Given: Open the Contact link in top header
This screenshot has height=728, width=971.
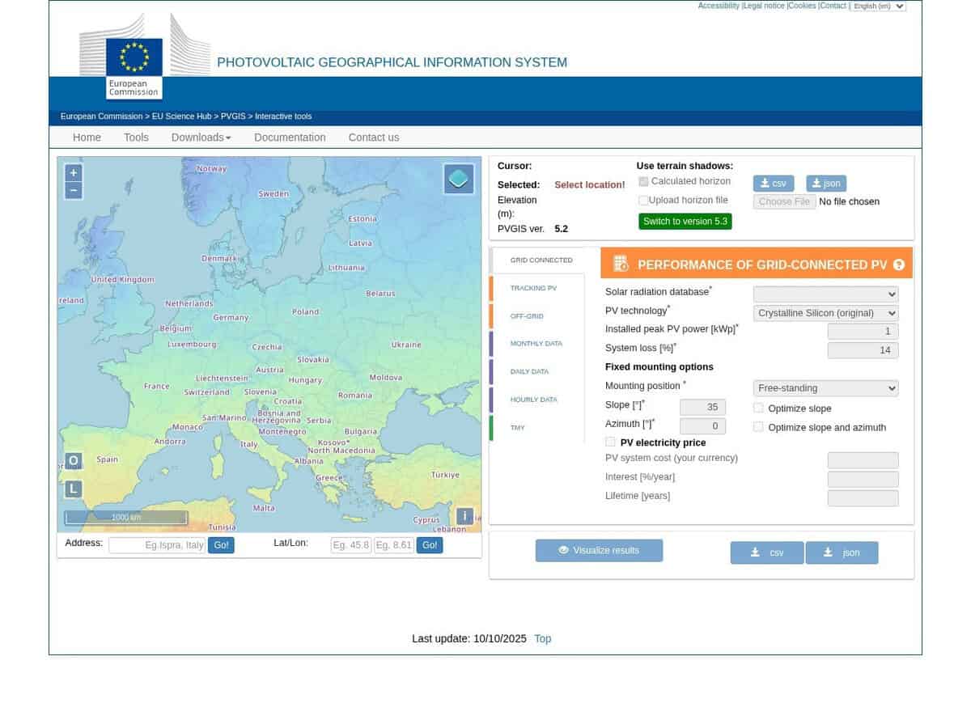Looking at the screenshot, I should click(833, 6).
